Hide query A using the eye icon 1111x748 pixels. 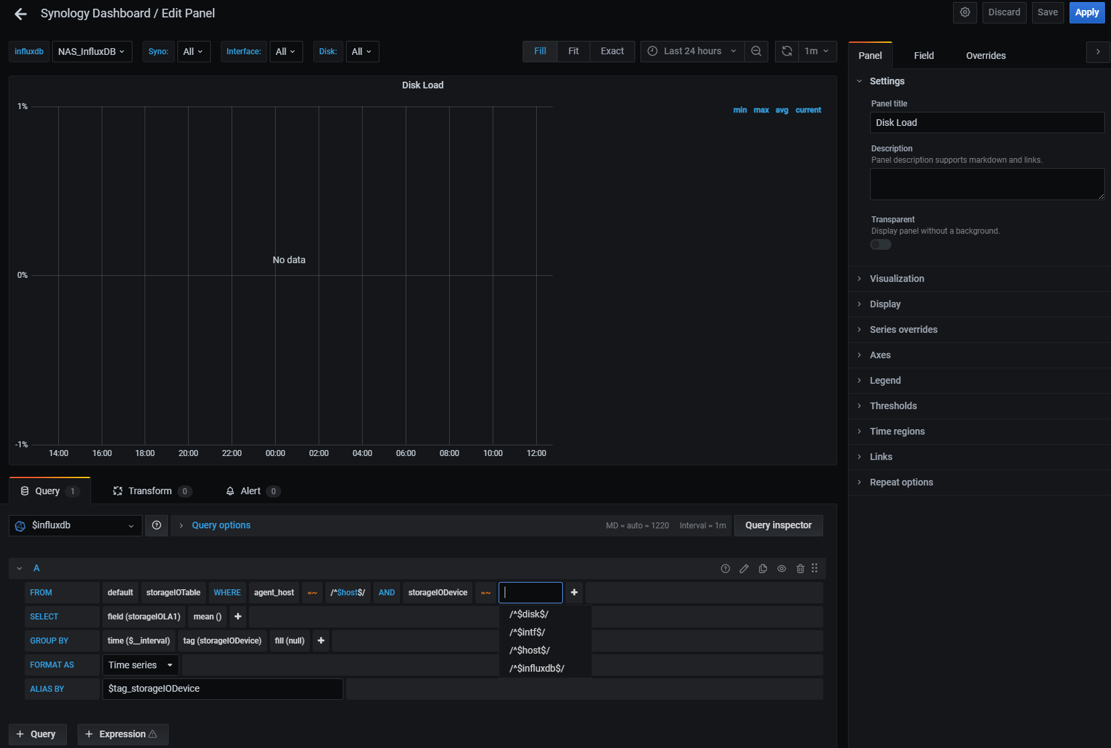click(781, 569)
